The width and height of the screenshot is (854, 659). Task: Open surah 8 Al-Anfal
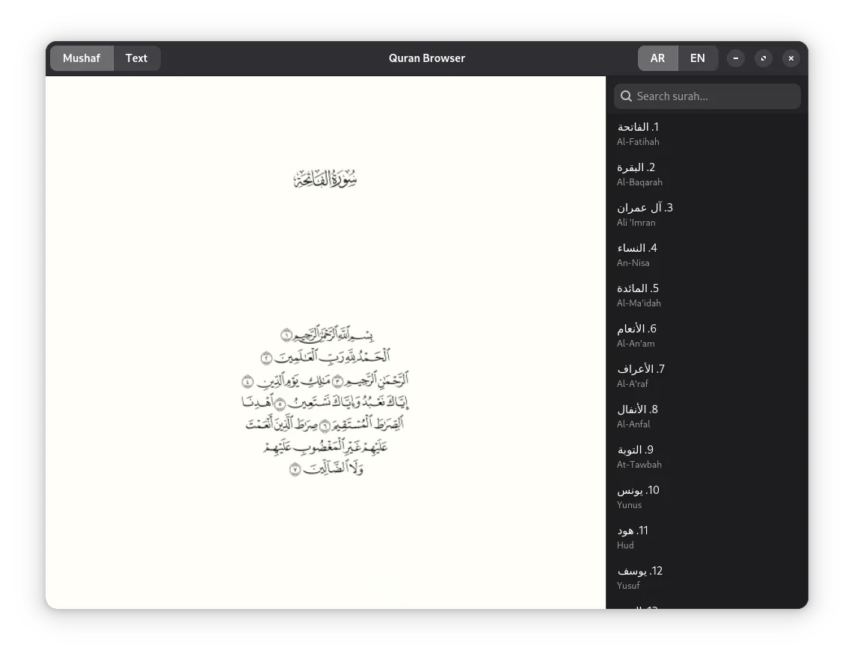pos(707,415)
